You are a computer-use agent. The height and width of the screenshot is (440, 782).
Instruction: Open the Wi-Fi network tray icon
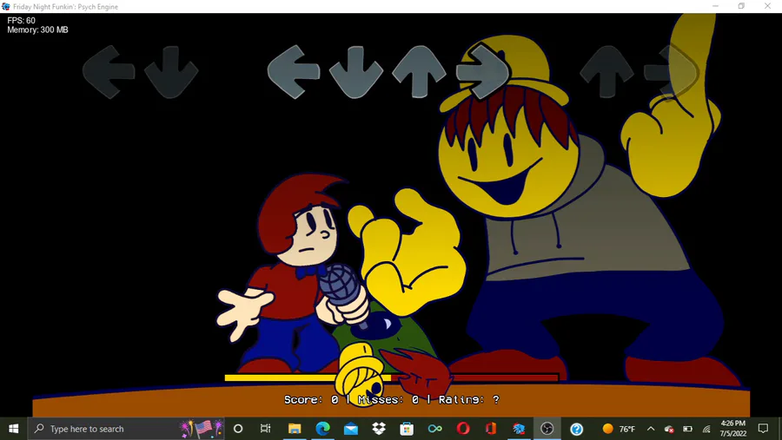(x=706, y=429)
